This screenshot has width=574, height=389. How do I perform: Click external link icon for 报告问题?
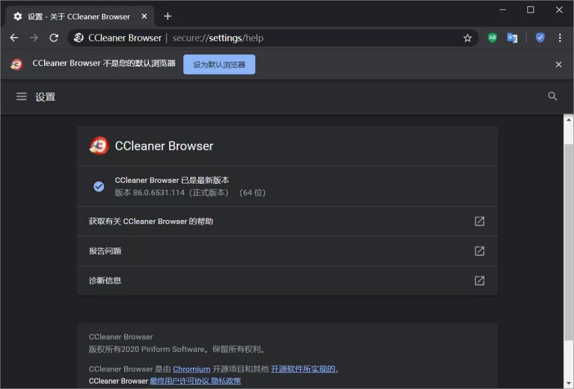pyautogui.click(x=479, y=251)
